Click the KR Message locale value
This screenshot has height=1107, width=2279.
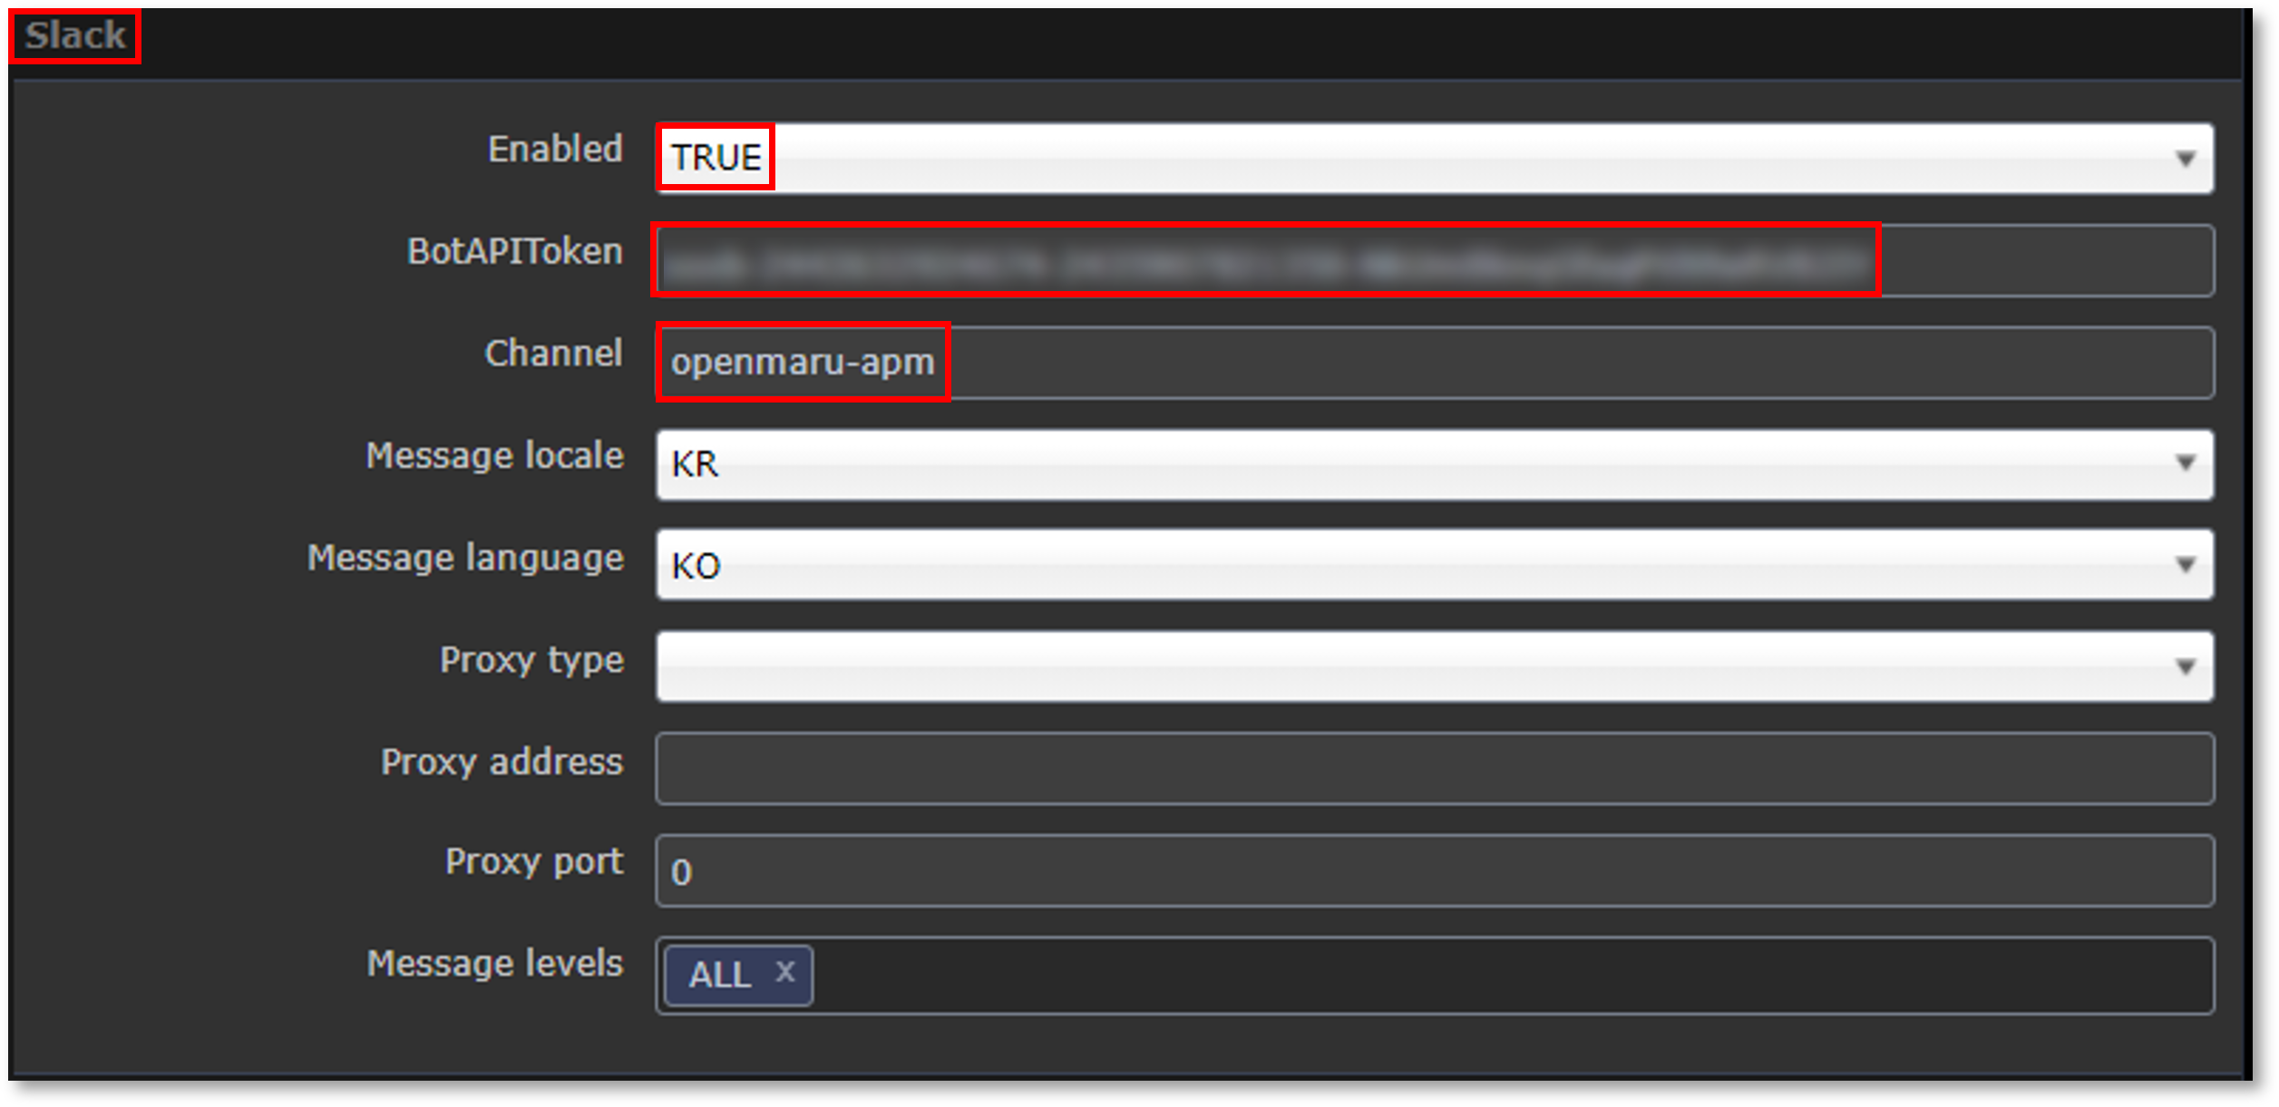click(696, 464)
